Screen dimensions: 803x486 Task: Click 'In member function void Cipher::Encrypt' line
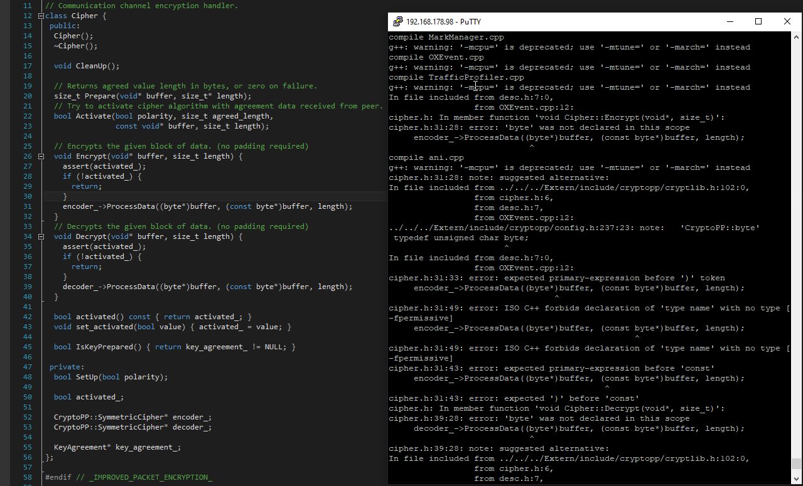click(x=557, y=117)
